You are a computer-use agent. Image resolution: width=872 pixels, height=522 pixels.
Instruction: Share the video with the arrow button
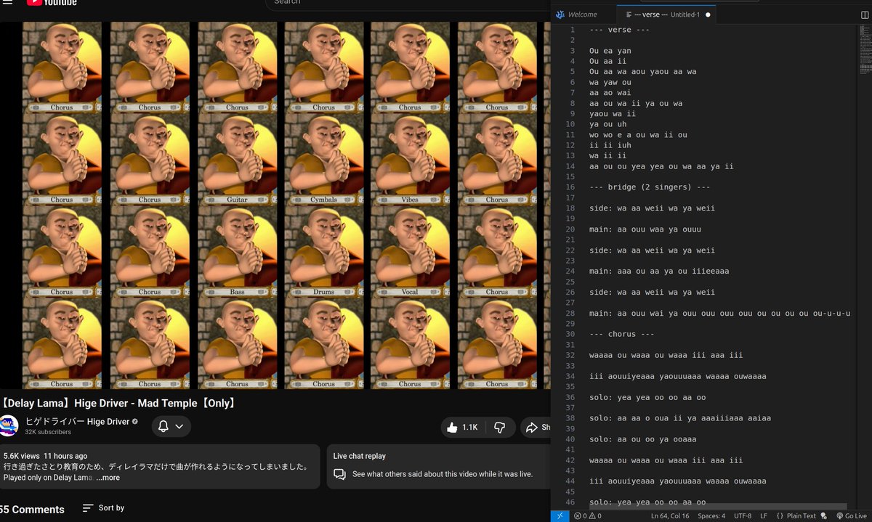pyautogui.click(x=536, y=427)
